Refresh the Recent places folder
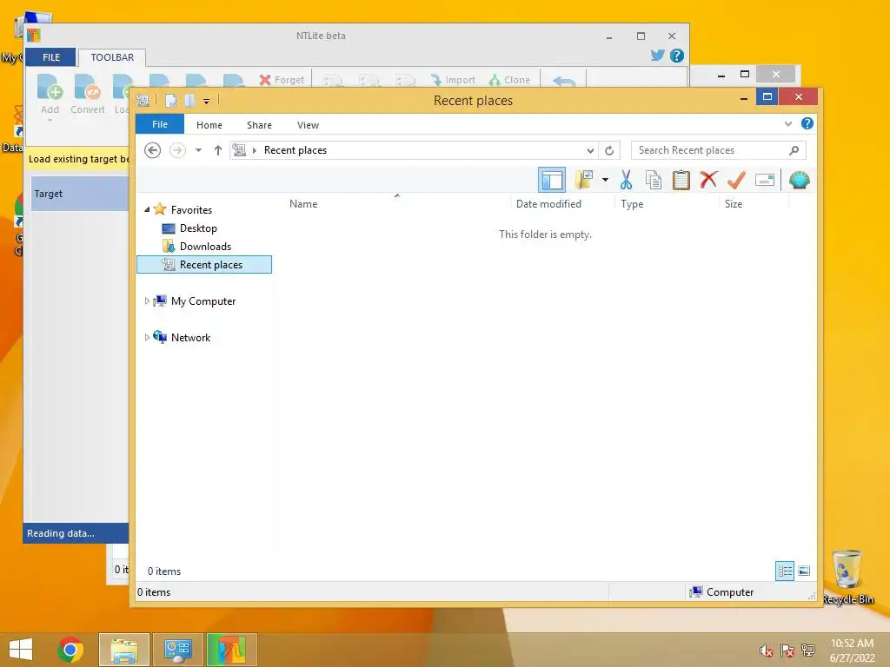Screen dimensions: 890x667 609,150
